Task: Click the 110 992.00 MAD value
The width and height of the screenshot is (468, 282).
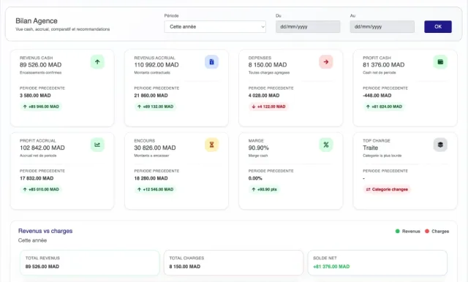Action: pyautogui.click(x=156, y=65)
